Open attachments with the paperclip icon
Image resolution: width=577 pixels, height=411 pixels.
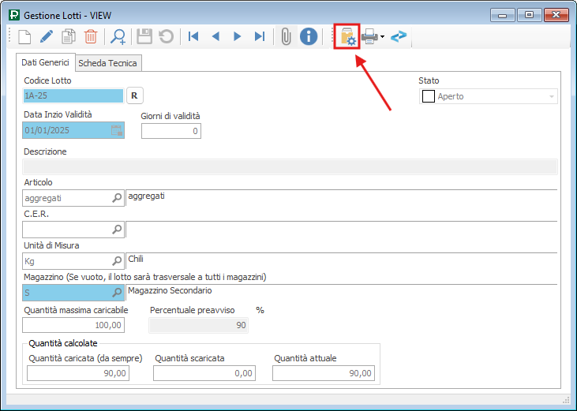286,36
